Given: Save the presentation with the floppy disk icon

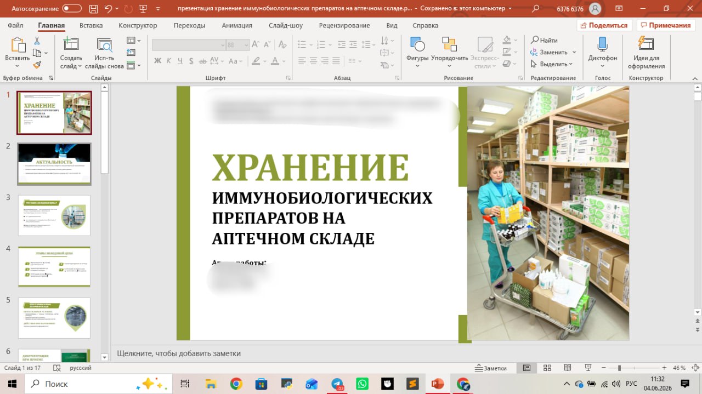Looking at the screenshot, I should 92,8.
